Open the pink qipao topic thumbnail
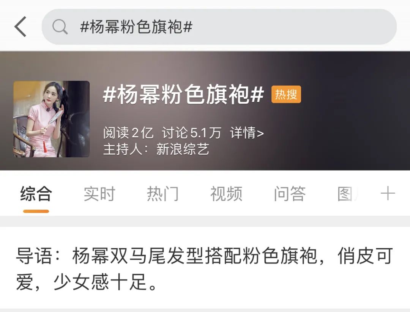This screenshot has height=312, width=410. 52,119
